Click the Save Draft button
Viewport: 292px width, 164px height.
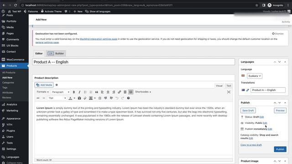pyautogui.click(x=248, y=110)
